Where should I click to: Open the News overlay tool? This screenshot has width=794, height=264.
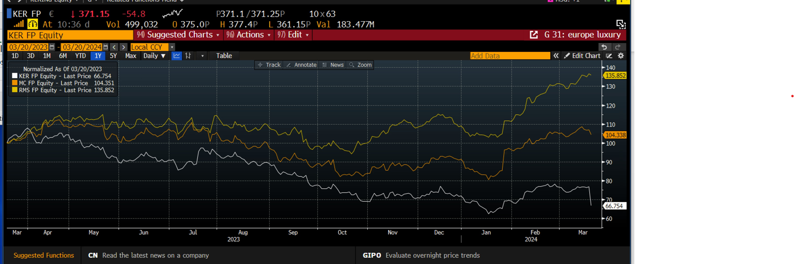[x=333, y=65]
